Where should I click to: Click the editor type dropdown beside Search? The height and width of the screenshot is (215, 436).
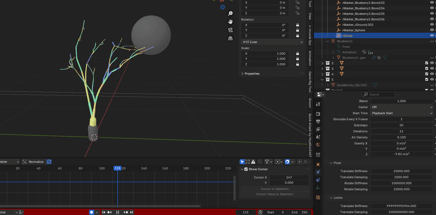321,94
